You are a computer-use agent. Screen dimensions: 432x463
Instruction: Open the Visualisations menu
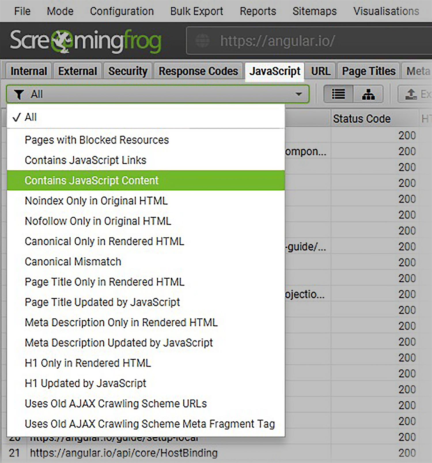click(386, 11)
